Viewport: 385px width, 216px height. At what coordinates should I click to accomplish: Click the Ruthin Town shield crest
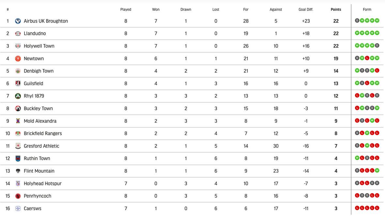(x=18, y=159)
